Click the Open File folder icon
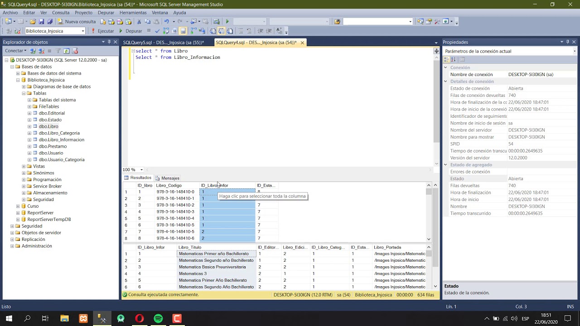Screen dimensions: 580x326 [33, 21]
